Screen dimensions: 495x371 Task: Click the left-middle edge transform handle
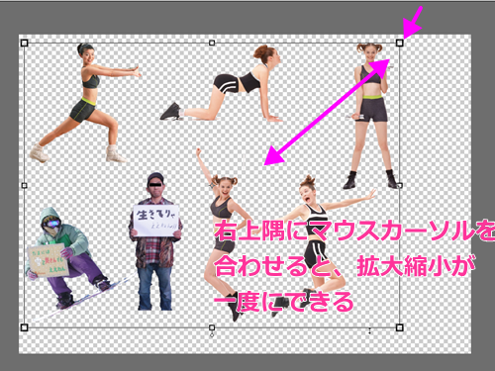[x=24, y=186]
